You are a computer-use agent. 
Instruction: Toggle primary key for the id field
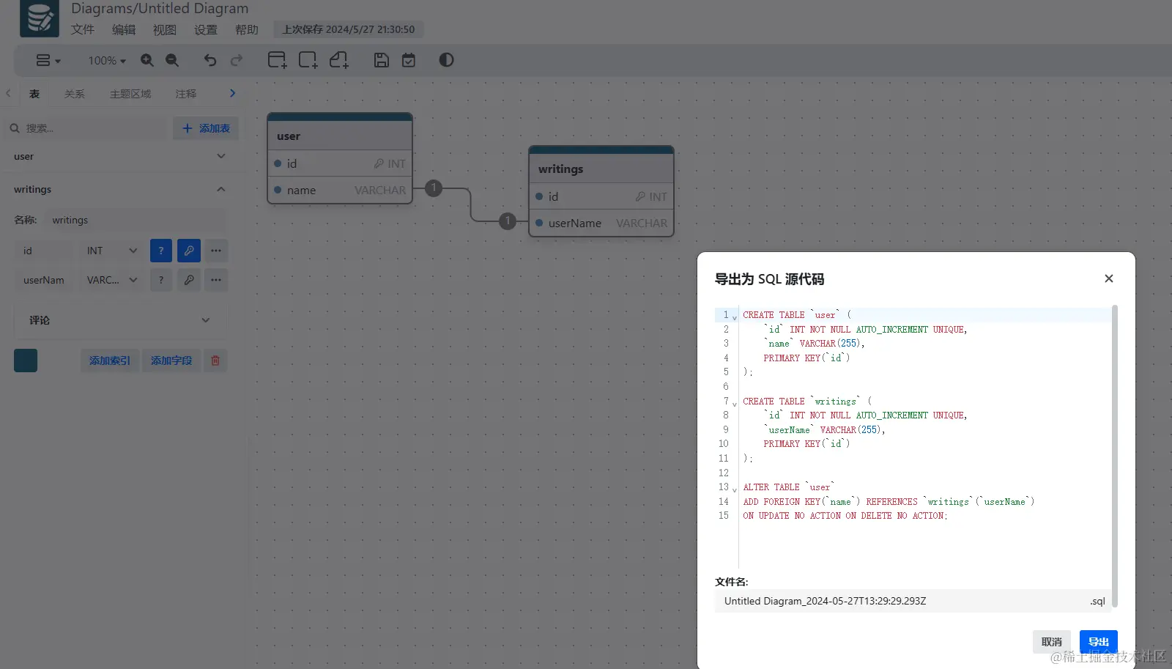(189, 251)
